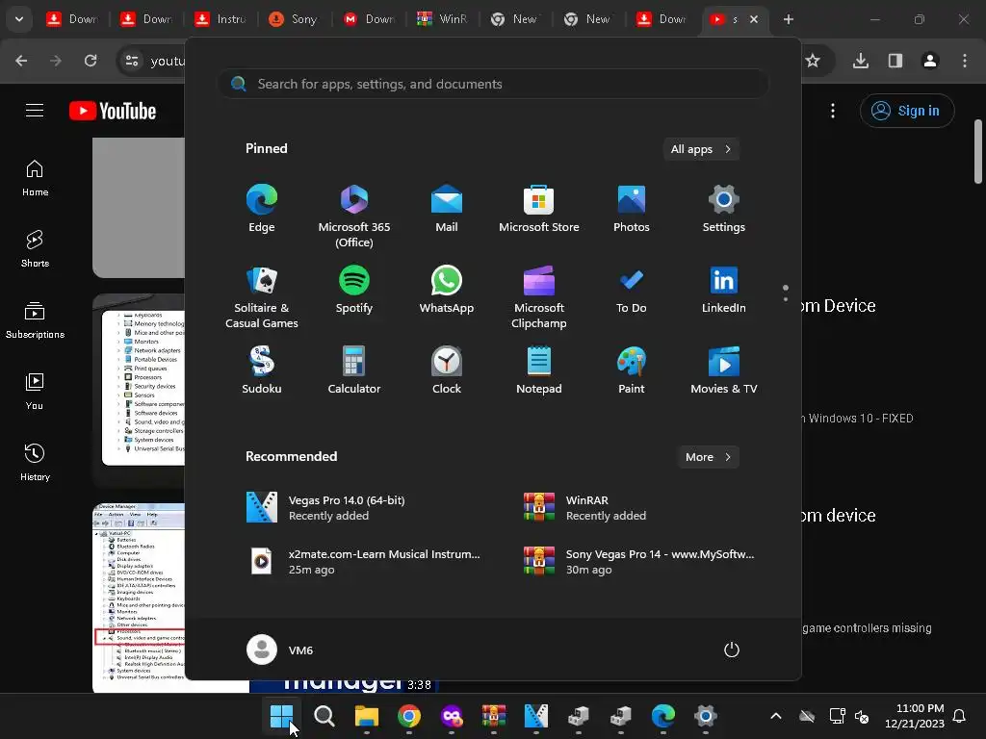
Task: Open WinRAR from the taskbar
Action: [494, 716]
